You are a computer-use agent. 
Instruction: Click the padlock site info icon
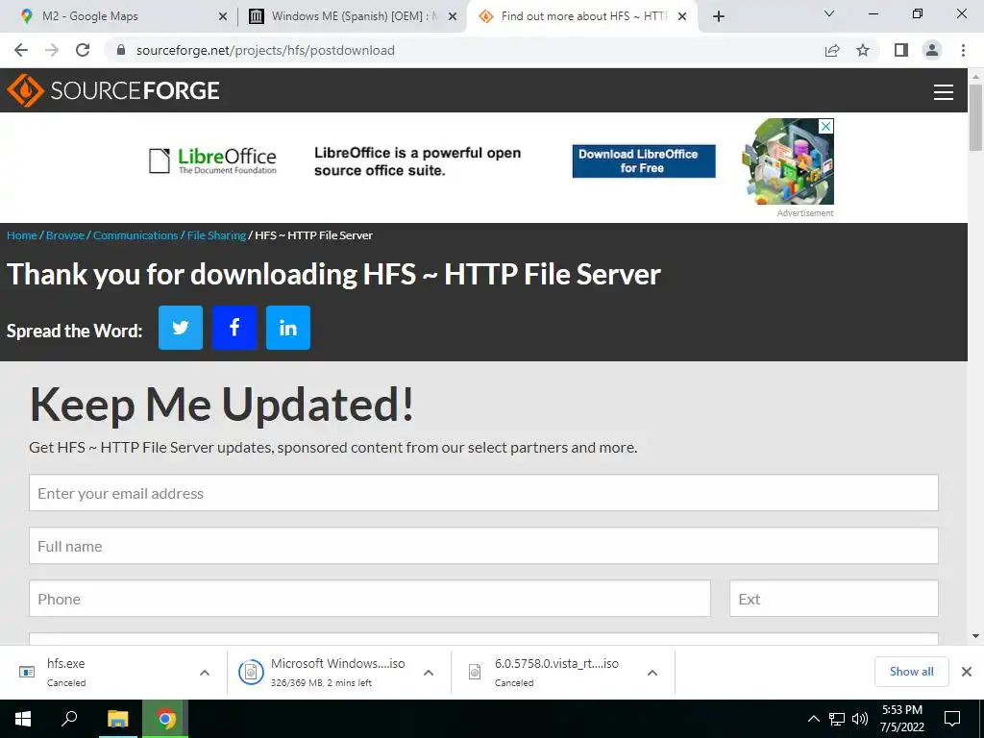pos(121,50)
